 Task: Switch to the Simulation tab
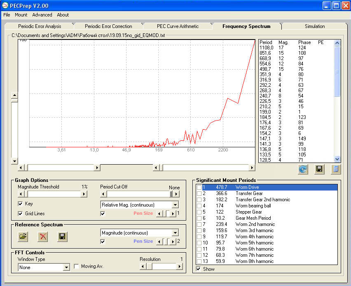(315, 26)
